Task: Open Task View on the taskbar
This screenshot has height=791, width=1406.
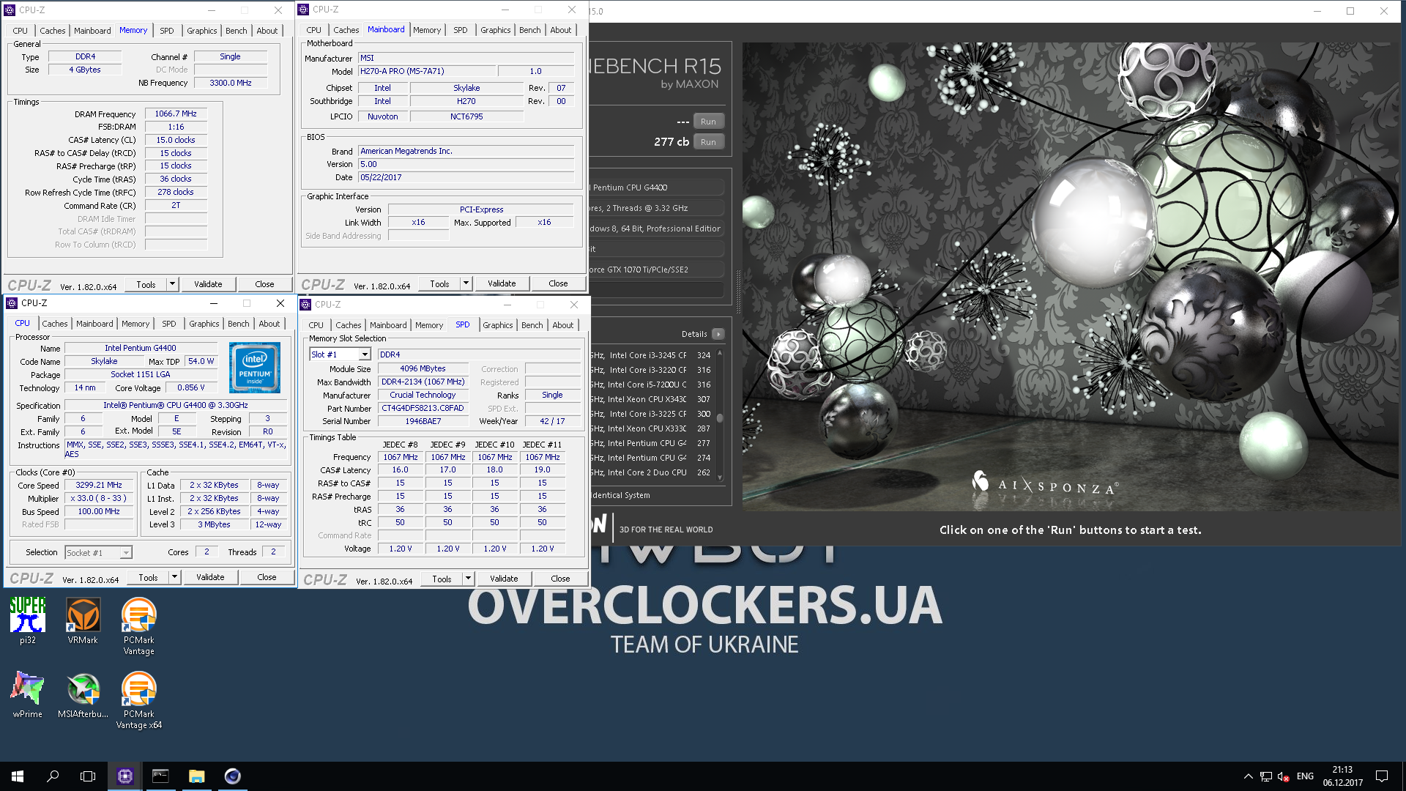Action: (88, 776)
